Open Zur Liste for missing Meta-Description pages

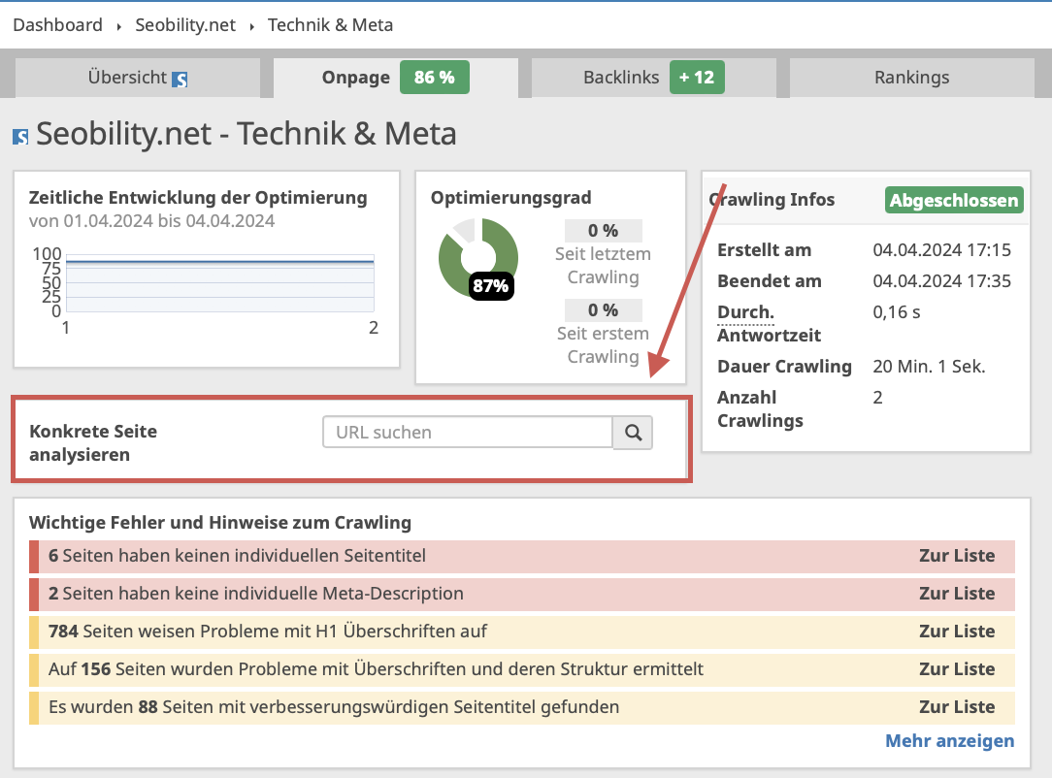pos(957,594)
